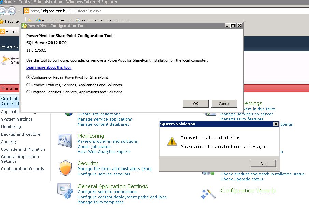
Task: Click the browser Back arrow button
Action: click(3, 11)
